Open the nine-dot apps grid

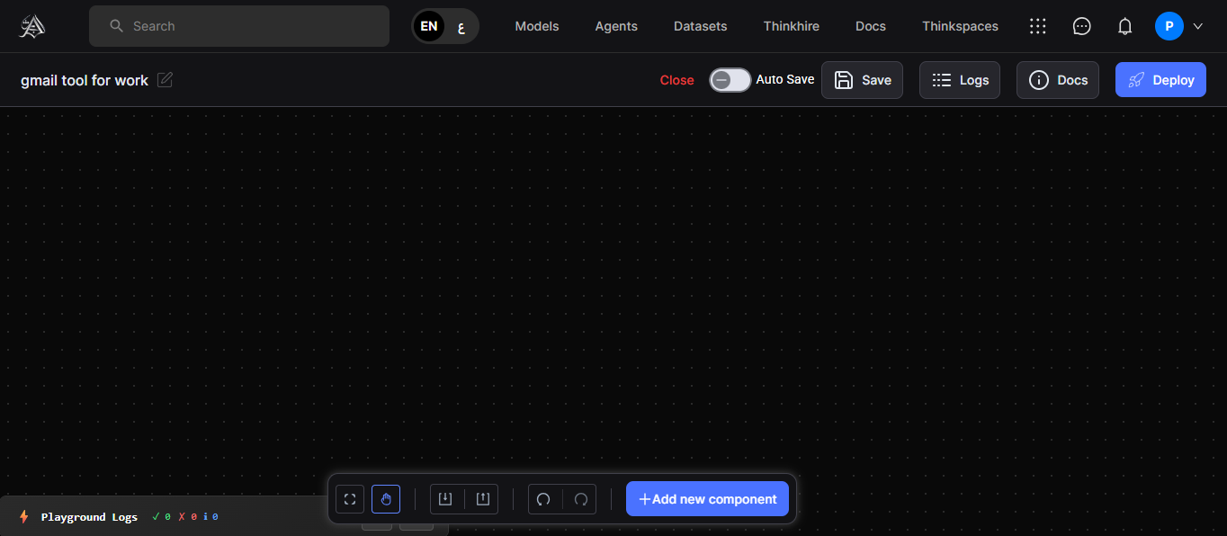pos(1038,26)
